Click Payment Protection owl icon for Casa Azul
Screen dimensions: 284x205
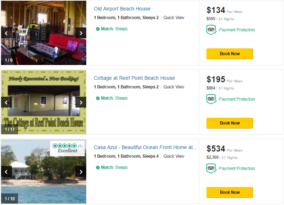tap(211, 169)
